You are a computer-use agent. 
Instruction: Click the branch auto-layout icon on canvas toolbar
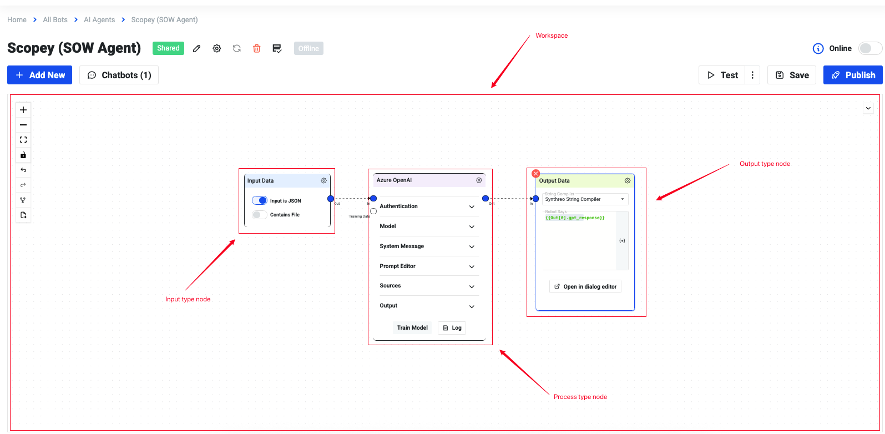(x=23, y=200)
